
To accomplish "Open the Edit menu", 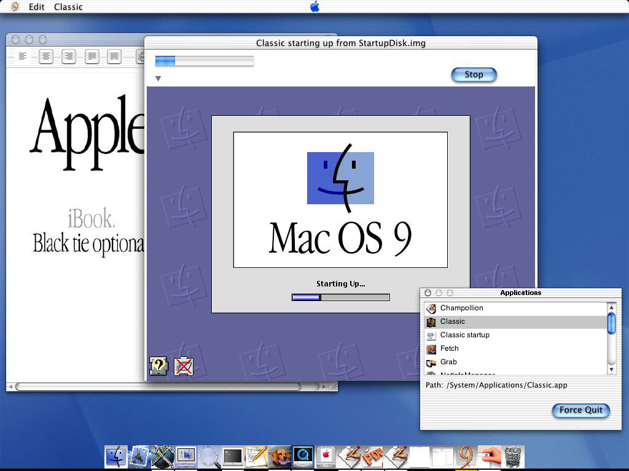I will [36, 7].
